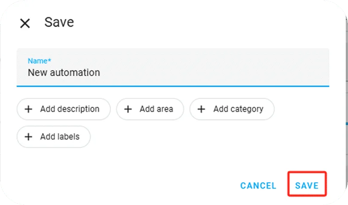Click the CANCEL button
Image resolution: width=348 pixels, height=205 pixels.
(258, 186)
